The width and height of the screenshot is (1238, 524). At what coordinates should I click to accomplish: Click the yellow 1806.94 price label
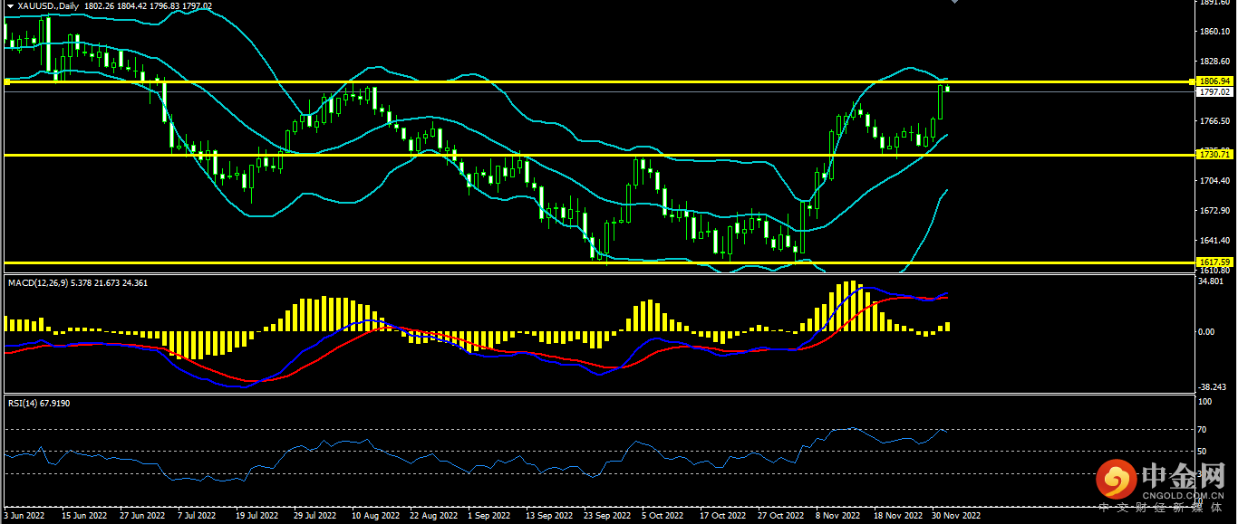[1213, 81]
